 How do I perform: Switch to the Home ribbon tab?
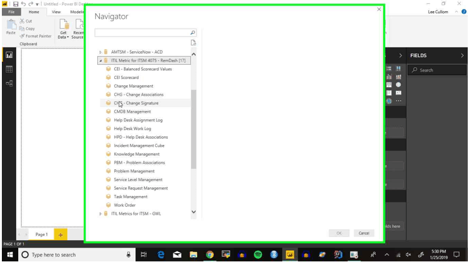tap(34, 12)
